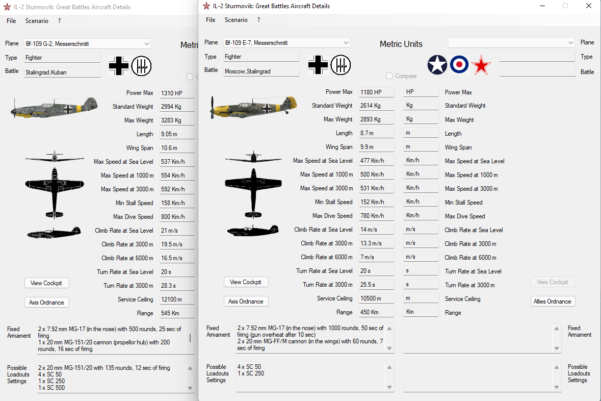Expand the empty comparison Plane dropdown
The width and height of the screenshot is (601, 401).
[512, 42]
